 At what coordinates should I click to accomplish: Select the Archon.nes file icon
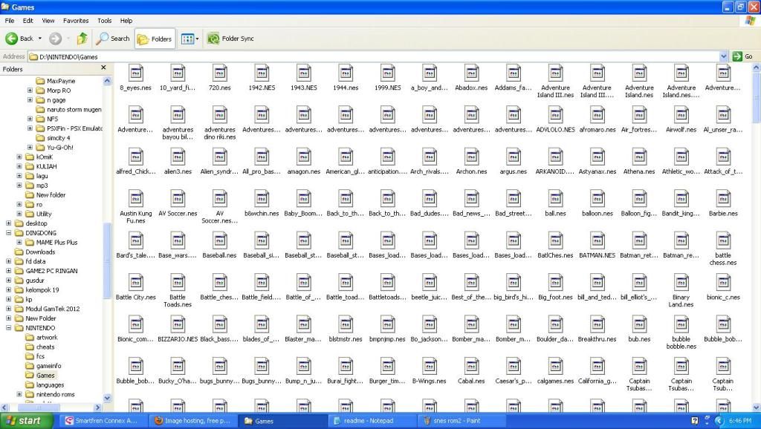(x=472, y=157)
